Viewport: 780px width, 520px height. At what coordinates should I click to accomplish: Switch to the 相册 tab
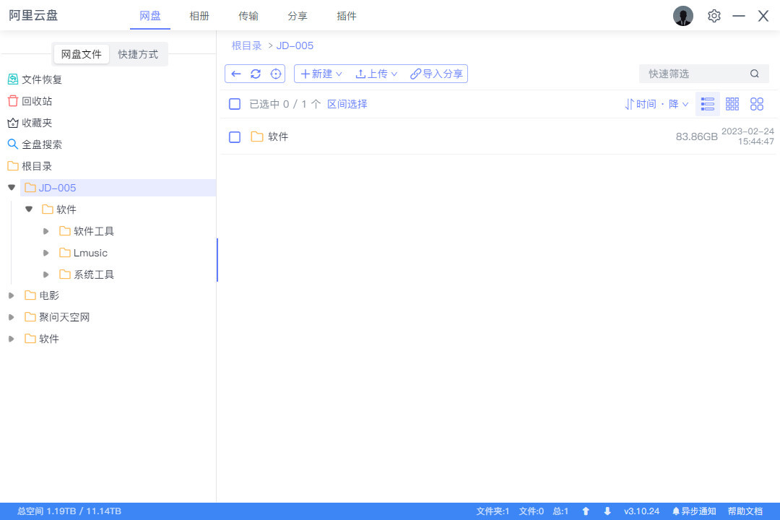point(199,16)
